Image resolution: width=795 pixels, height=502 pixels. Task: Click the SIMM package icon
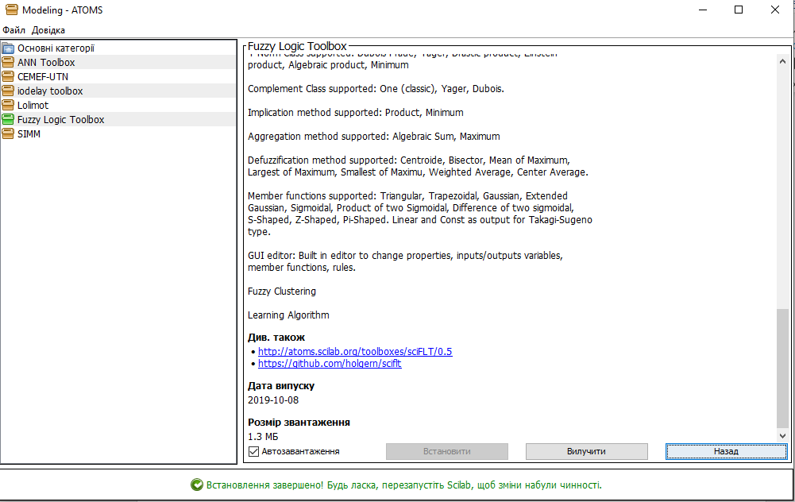8,134
